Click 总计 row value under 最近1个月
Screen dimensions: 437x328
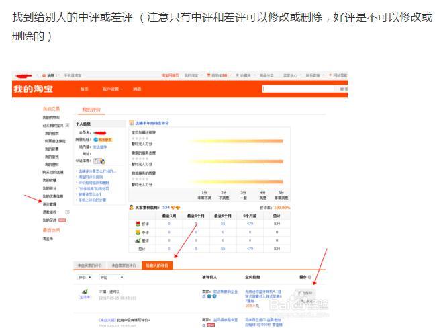(x=196, y=249)
